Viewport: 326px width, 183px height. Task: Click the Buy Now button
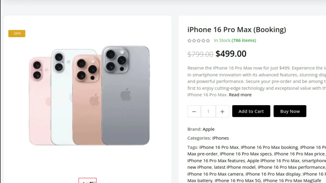tap(290, 111)
